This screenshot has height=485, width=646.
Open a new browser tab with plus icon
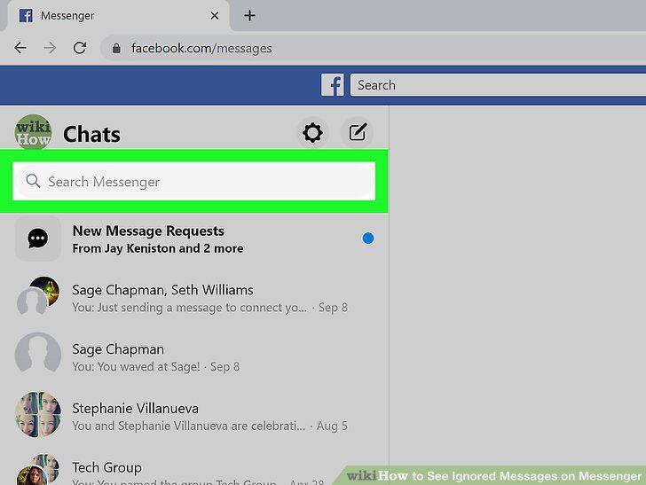249,16
